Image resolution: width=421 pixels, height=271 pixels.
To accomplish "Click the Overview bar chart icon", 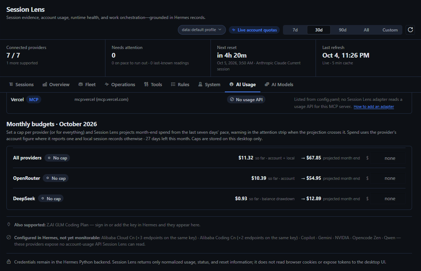I will pyautogui.click(x=45, y=84).
